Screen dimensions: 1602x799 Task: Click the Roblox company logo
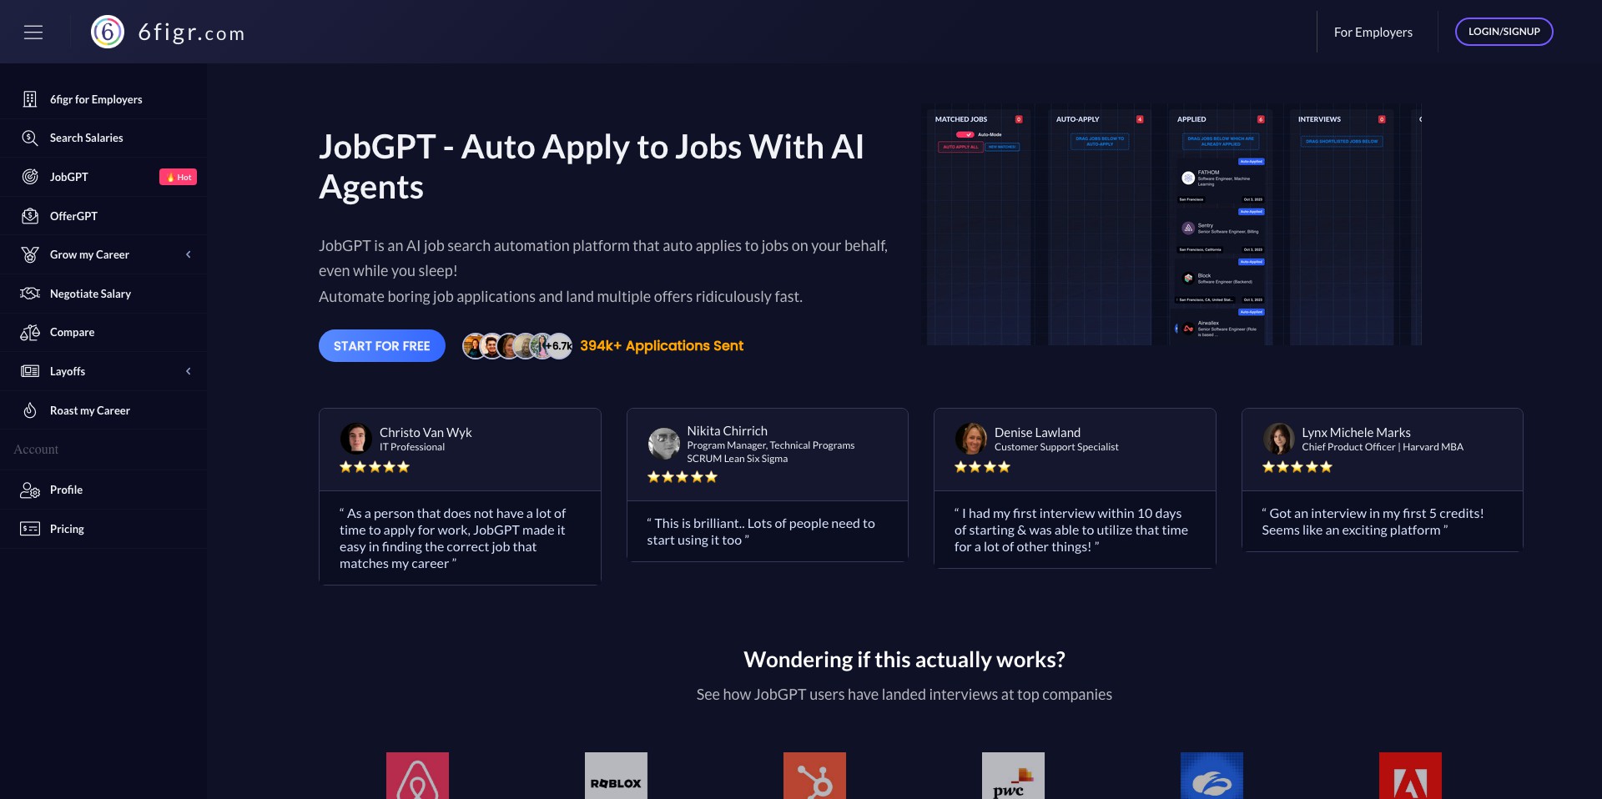pos(616,776)
